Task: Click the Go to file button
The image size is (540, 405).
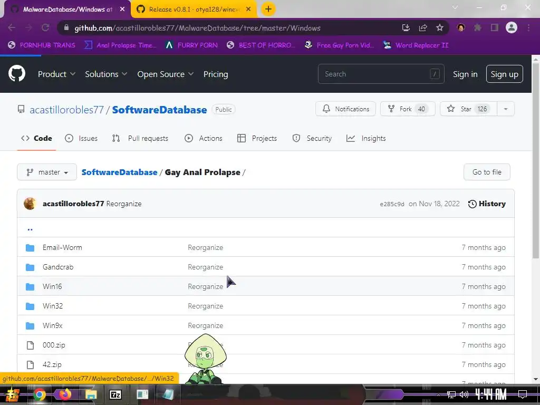Action: [x=487, y=172]
